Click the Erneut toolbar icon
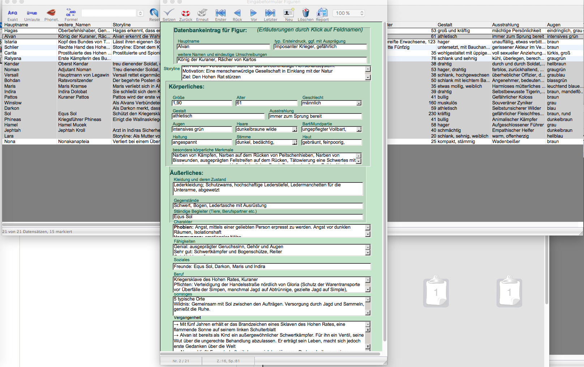Screen dimensions: 584x367 202,15
